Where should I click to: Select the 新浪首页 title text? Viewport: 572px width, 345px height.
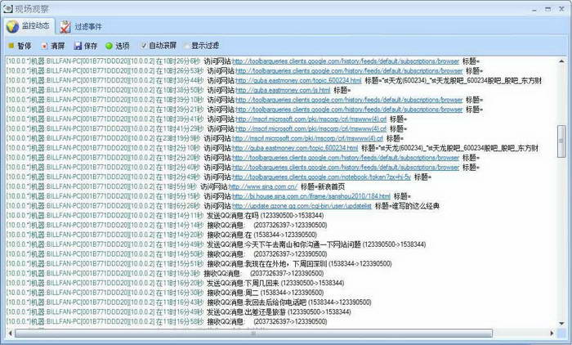(x=331, y=186)
